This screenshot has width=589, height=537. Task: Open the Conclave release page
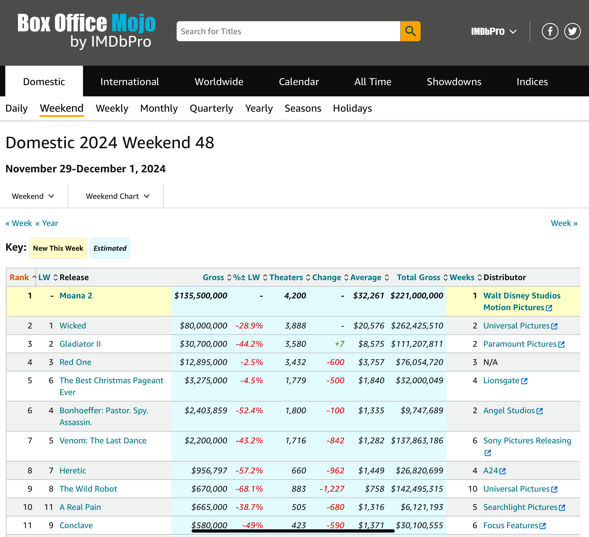click(x=76, y=525)
